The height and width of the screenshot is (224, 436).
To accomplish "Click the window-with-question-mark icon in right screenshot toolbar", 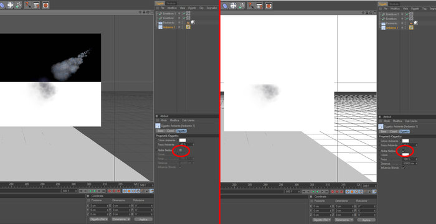I will click(x=259, y=6).
